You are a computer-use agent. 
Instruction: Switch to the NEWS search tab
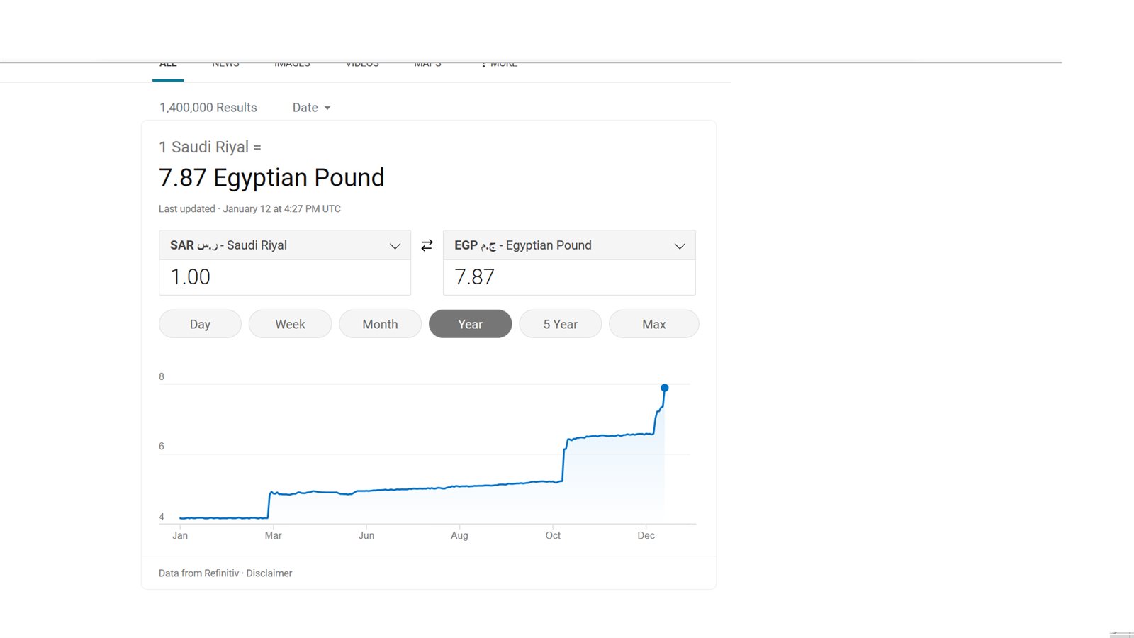point(225,65)
